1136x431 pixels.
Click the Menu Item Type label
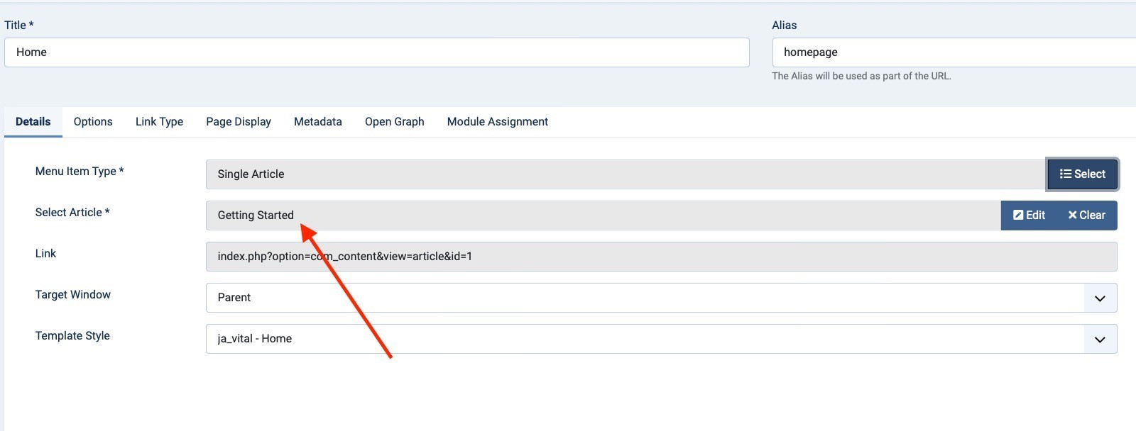click(x=80, y=172)
